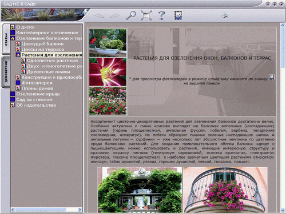
Task: Click page icon beside 'Планы домов'
Action: [18, 88]
